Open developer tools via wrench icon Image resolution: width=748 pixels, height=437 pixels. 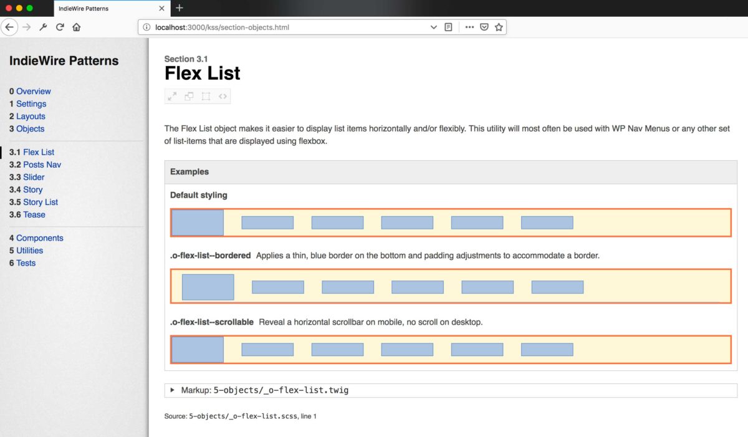pyautogui.click(x=43, y=27)
